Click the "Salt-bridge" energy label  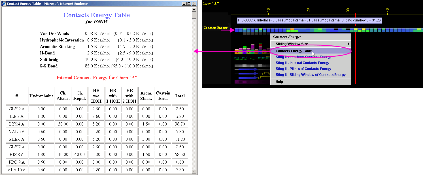50,60
